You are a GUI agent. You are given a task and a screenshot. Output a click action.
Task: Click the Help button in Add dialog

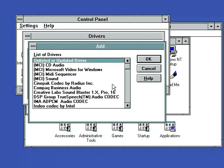point(149,78)
